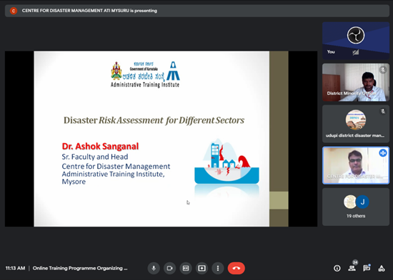The height and width of the screenshot is (280, 393).
Task: Open the activities icon
Action: click(x=382, y=269)
